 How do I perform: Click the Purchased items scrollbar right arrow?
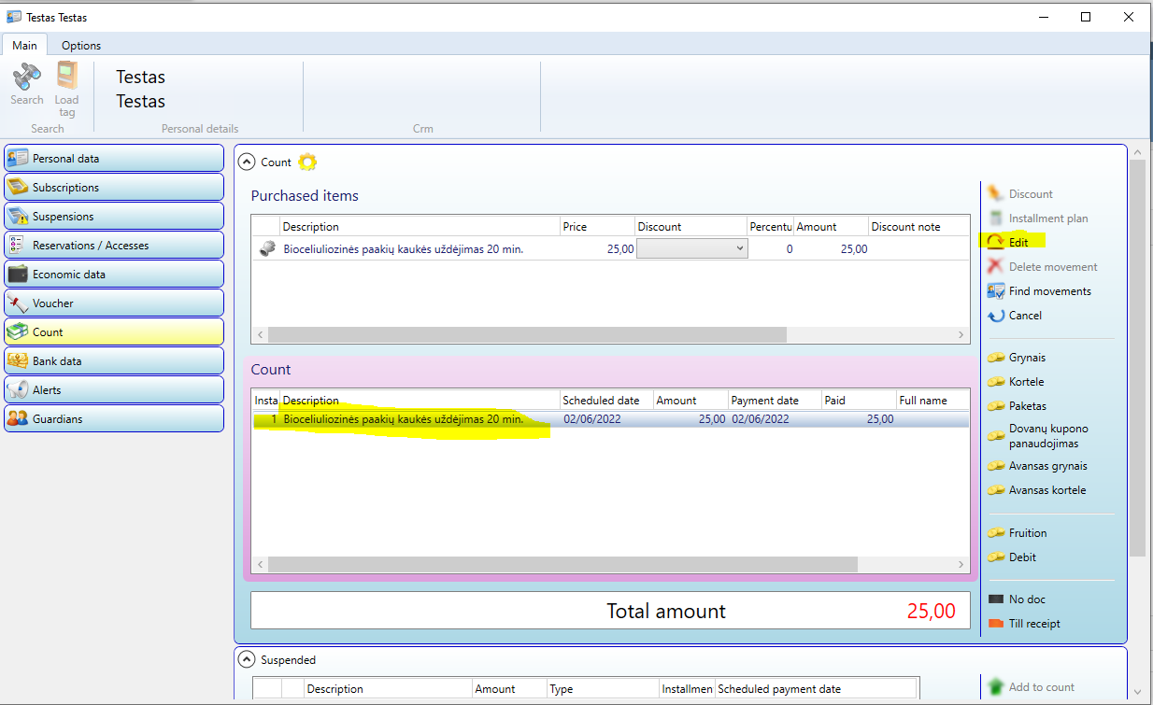pos(961,334)
